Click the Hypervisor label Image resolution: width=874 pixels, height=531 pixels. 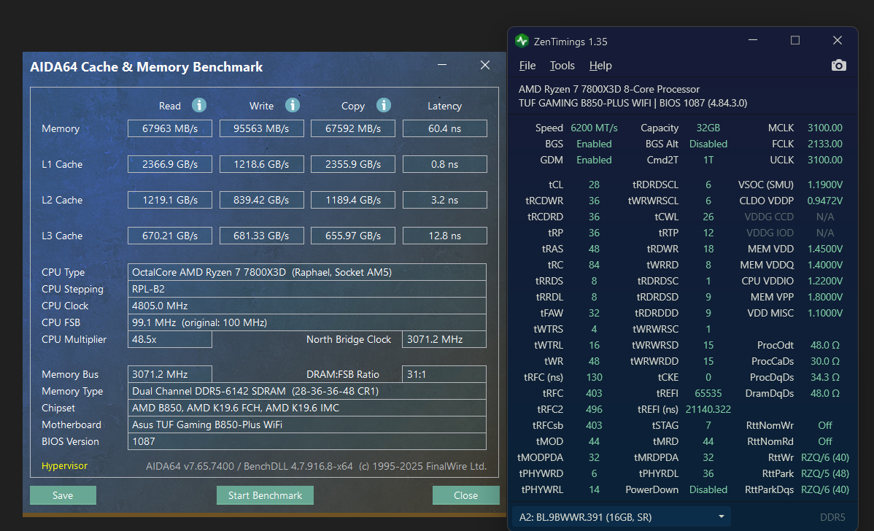[65, 466]
